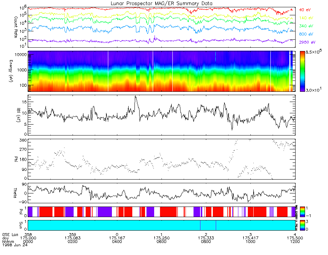
Task: Click the second purple line in the Sun panel
Action: click(216, 225)
